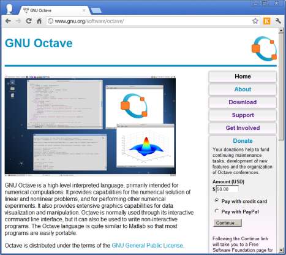286x255 pixels.
Task: Click the forward navigation arrow
Action: (18, 21)
